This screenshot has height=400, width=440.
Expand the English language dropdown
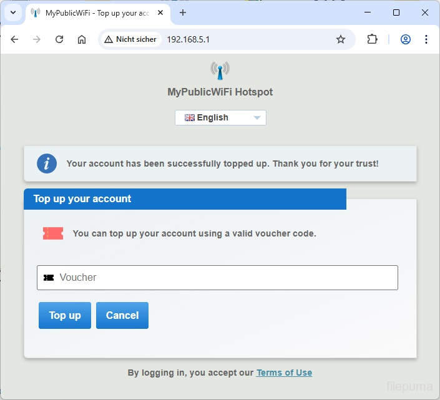(220, 117)
